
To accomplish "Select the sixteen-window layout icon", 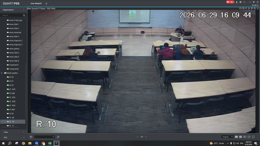I will (245, 137).
